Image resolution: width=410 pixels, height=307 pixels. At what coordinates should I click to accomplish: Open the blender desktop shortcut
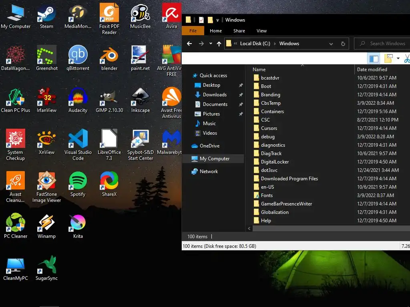tap(109, 58)
